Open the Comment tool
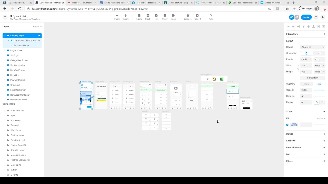 click(x=188, y=17)
